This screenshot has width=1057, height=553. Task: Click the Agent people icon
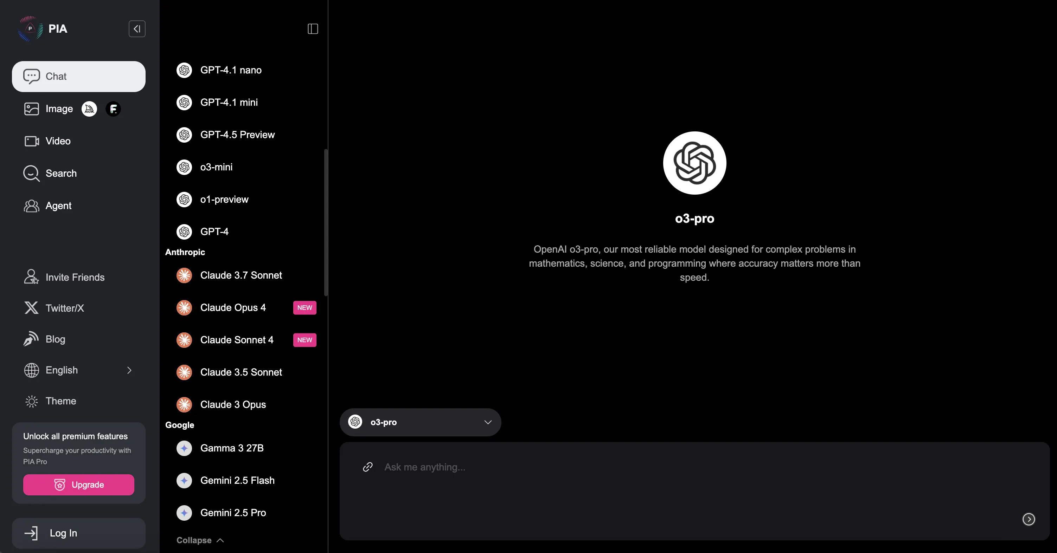tap(32, 206)
